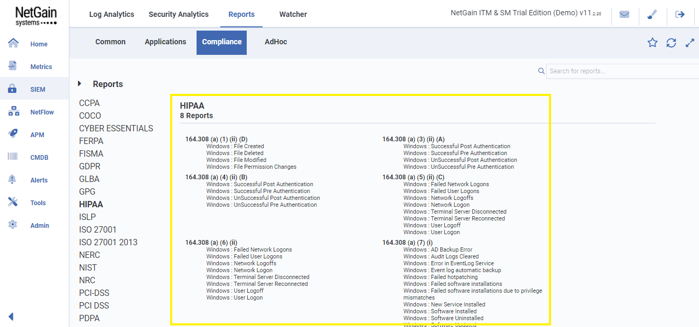Open Windows : File Permission Changes report
Viewport: 699px width, 327px height.
tap(251, 167)
